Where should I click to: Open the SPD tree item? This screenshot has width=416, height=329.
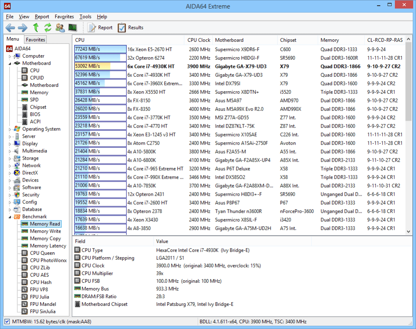coord(34,100)
